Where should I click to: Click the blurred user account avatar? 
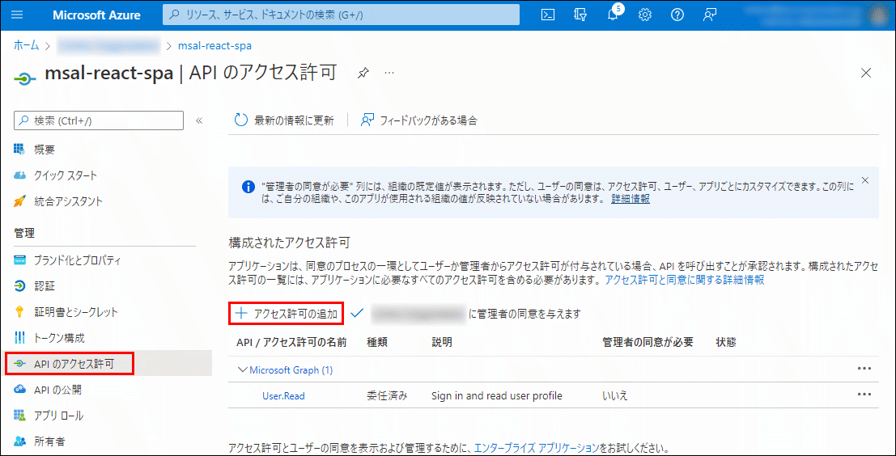tap(877, 15)
